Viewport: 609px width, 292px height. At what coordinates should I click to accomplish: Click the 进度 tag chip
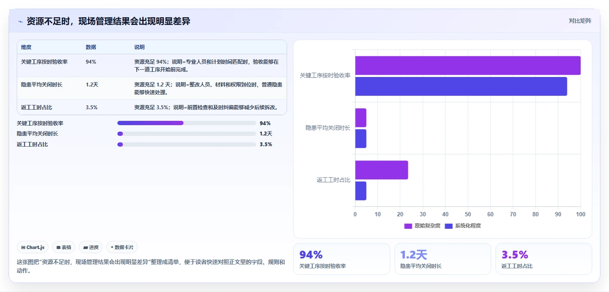tap(91, 247)
